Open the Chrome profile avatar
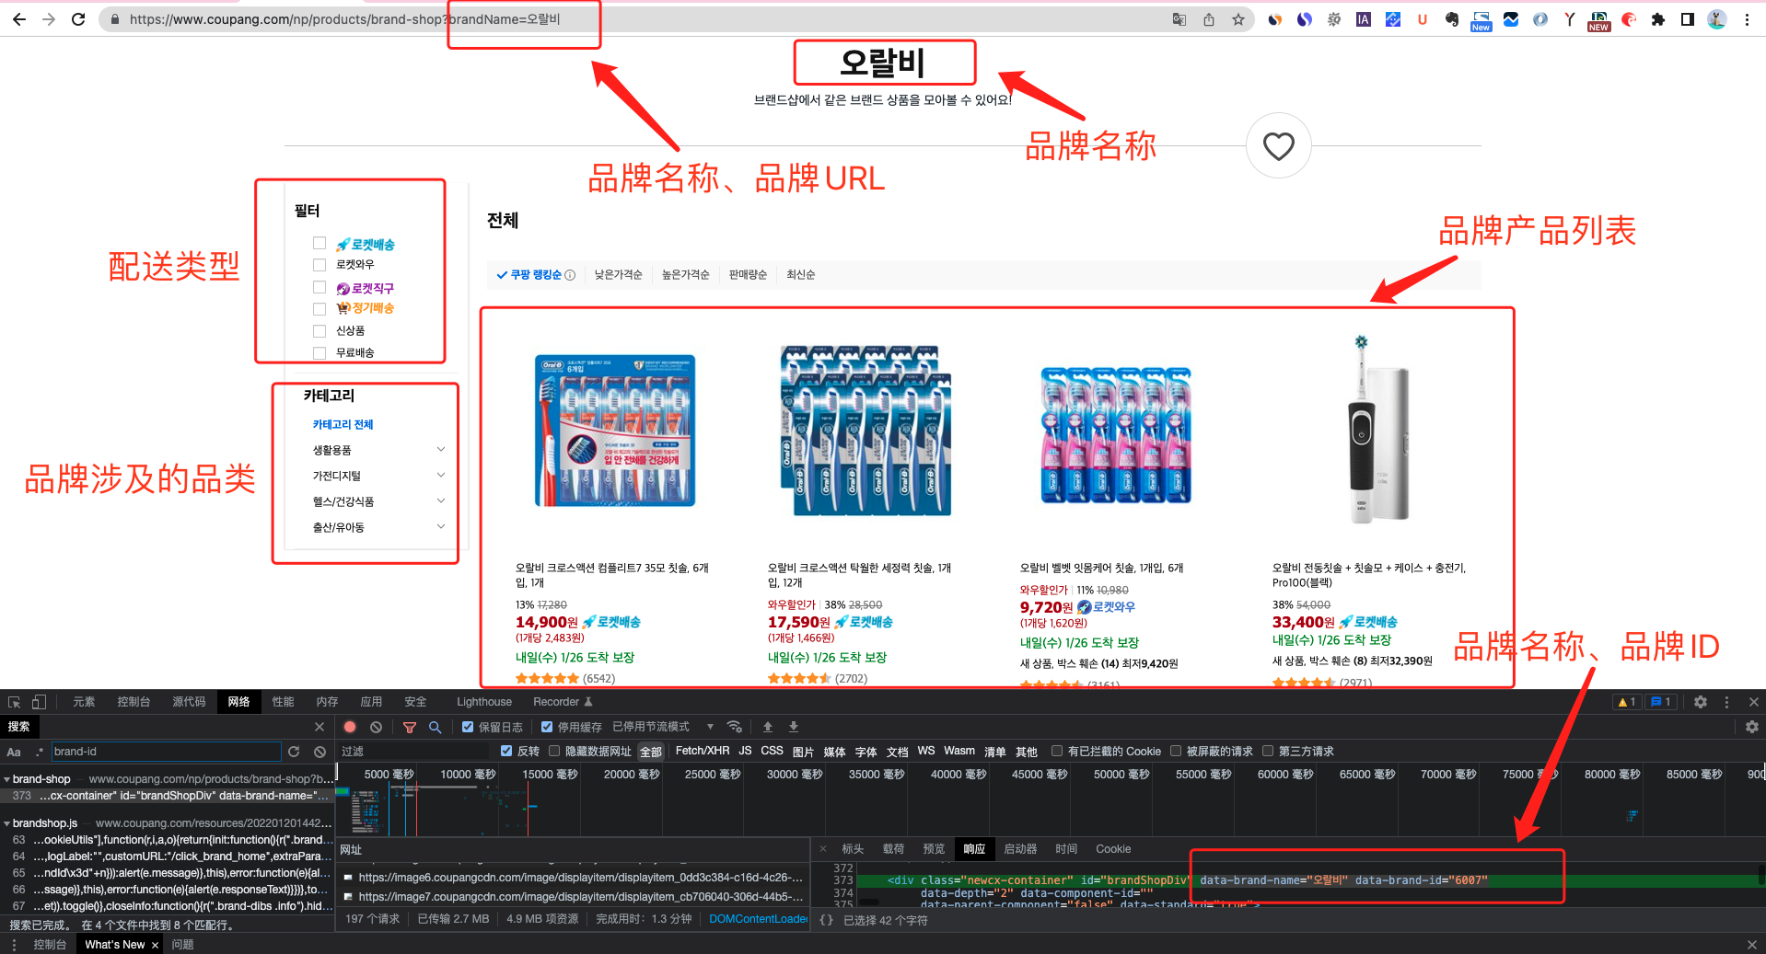Viewport: 1766px width, 954px height. (x=1717, y=19)
